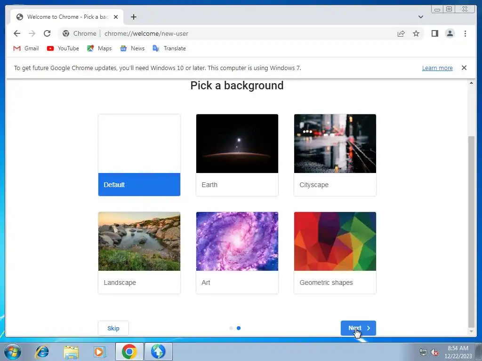Click the scrollbar up arrow
Screen dimensions: 482x361
click(471, 83)
